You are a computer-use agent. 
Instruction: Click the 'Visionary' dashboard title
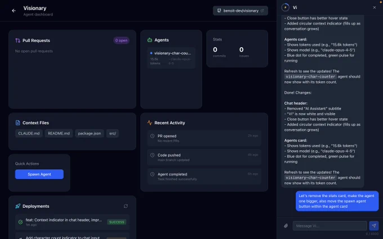click(x=35, y=8)
